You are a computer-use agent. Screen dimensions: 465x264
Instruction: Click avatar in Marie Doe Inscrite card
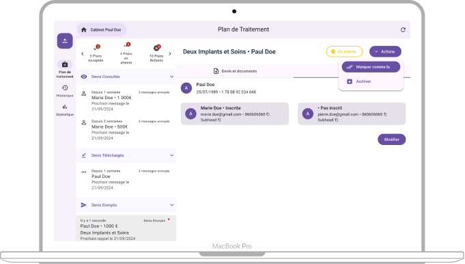(191, 114)
